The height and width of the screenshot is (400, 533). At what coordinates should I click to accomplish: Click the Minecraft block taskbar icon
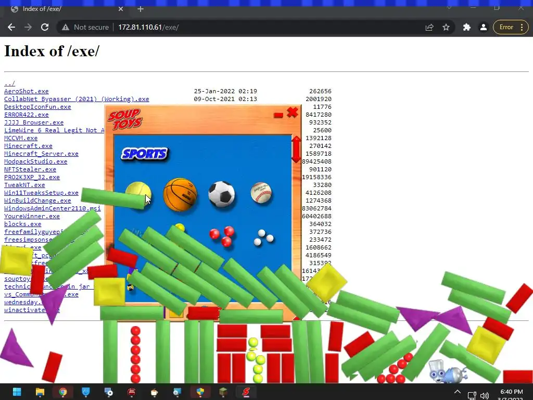pos(223,392)
